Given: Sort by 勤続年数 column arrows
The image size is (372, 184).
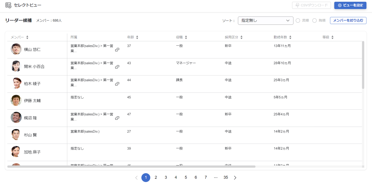Looking at the screenshot, I should click(x=290, y=37).
